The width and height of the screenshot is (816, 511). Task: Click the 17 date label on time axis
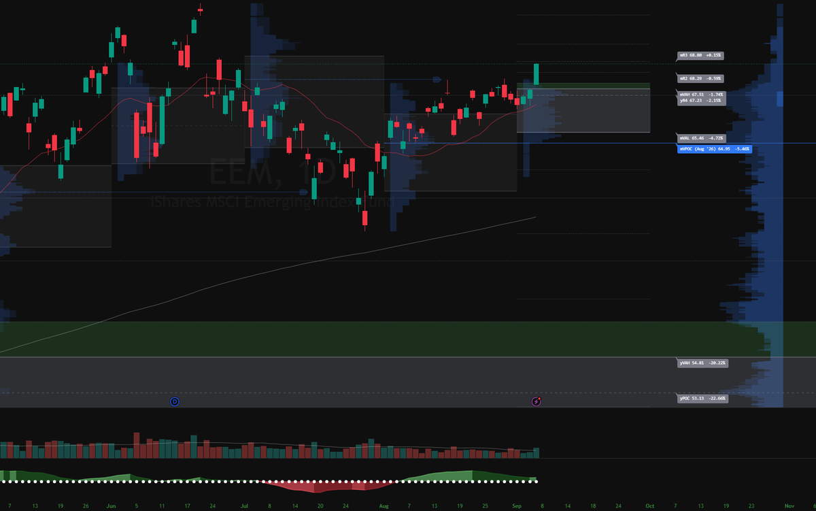(x=188, y=506)
